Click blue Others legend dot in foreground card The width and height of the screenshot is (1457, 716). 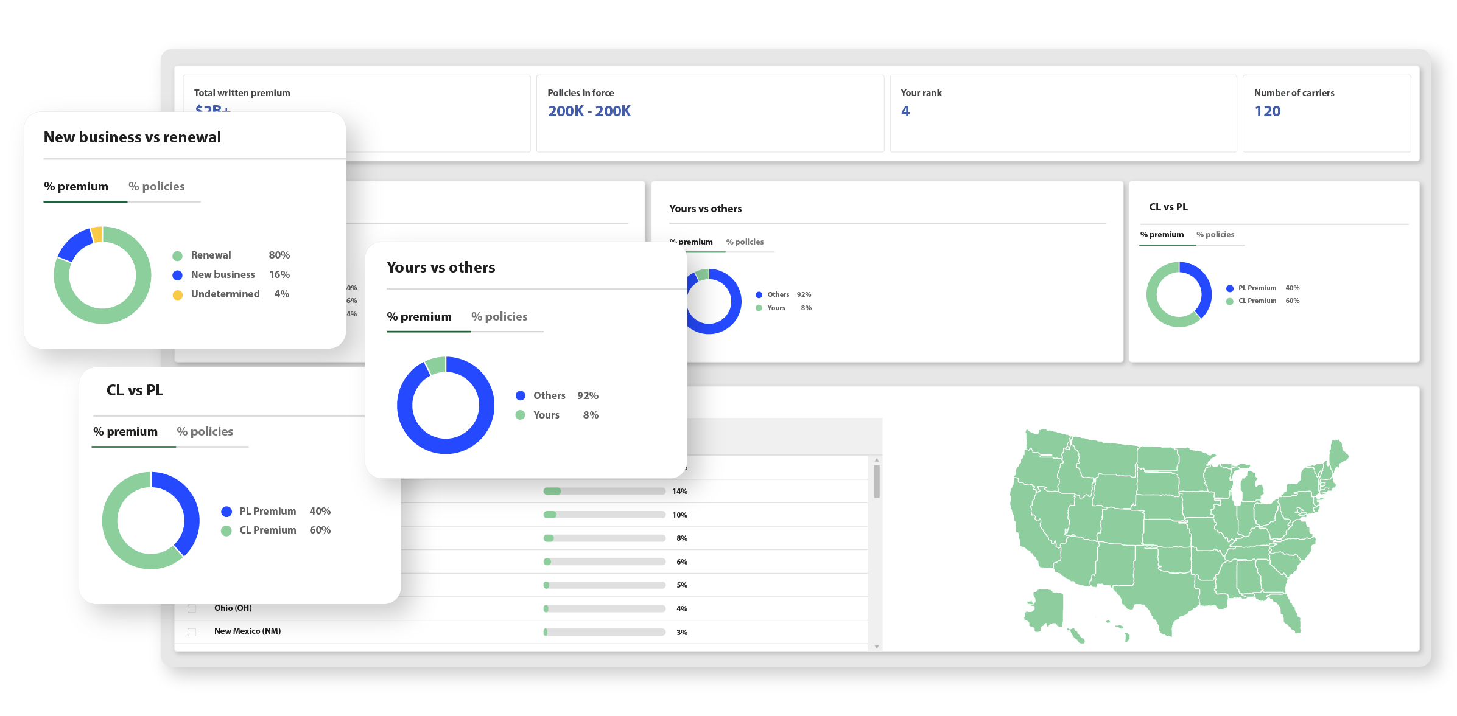click(520, 395)
